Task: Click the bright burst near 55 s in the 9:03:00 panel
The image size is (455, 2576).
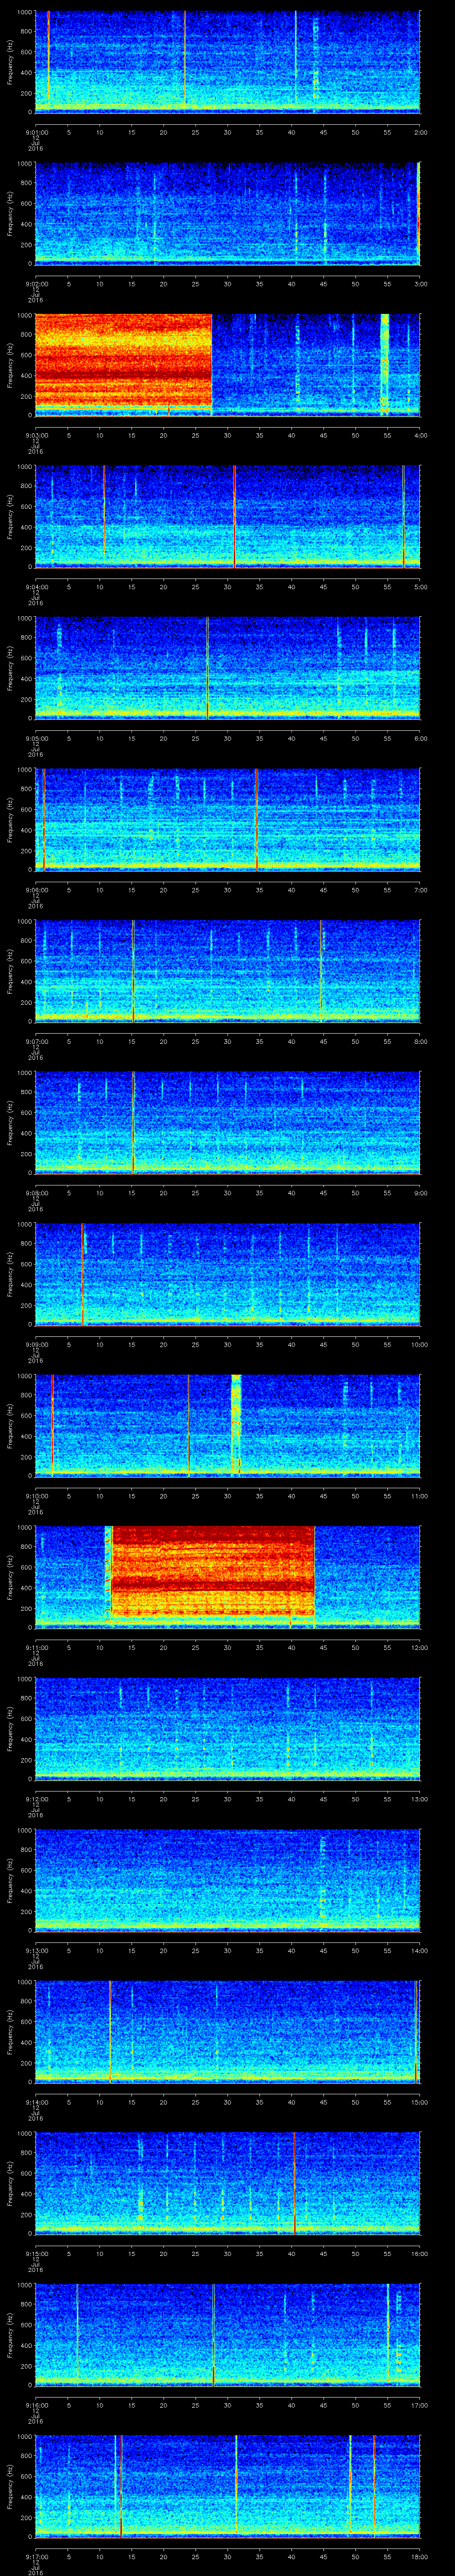Action: coord(384,364)
